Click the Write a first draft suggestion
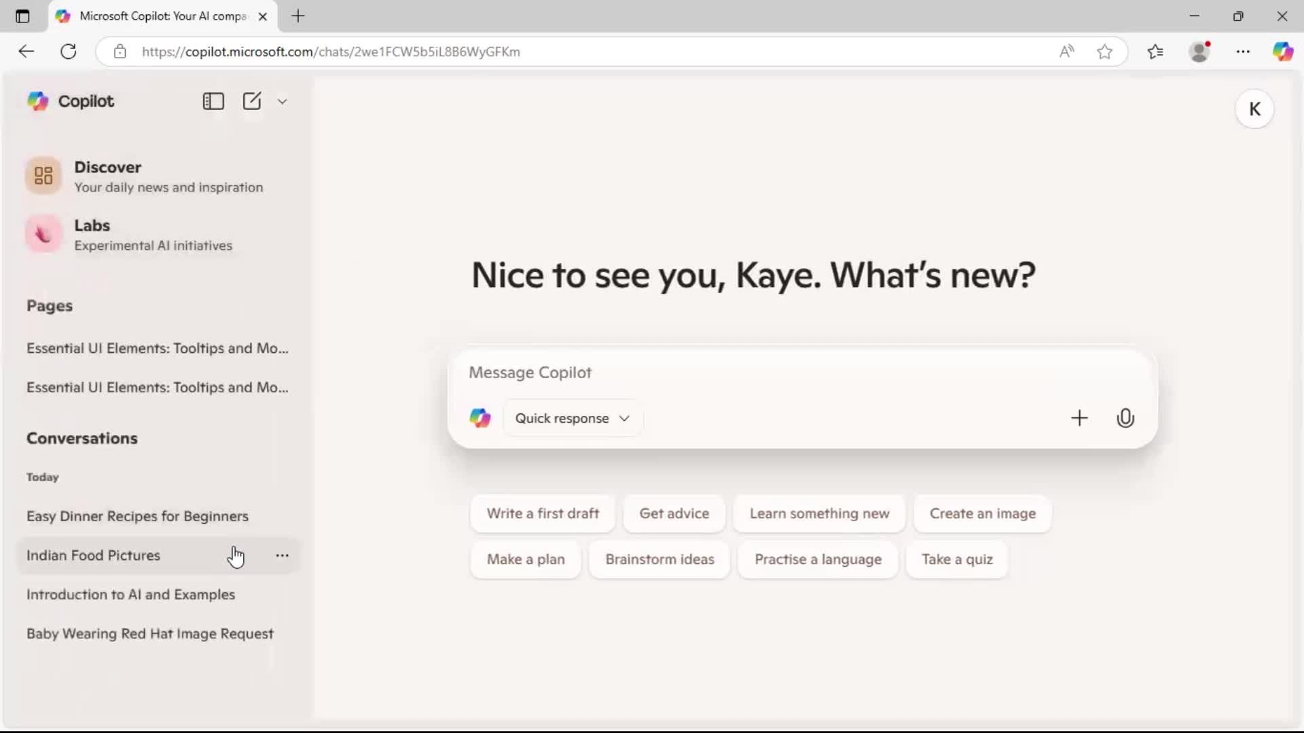1304x733 pixels. tap(542, 514)
